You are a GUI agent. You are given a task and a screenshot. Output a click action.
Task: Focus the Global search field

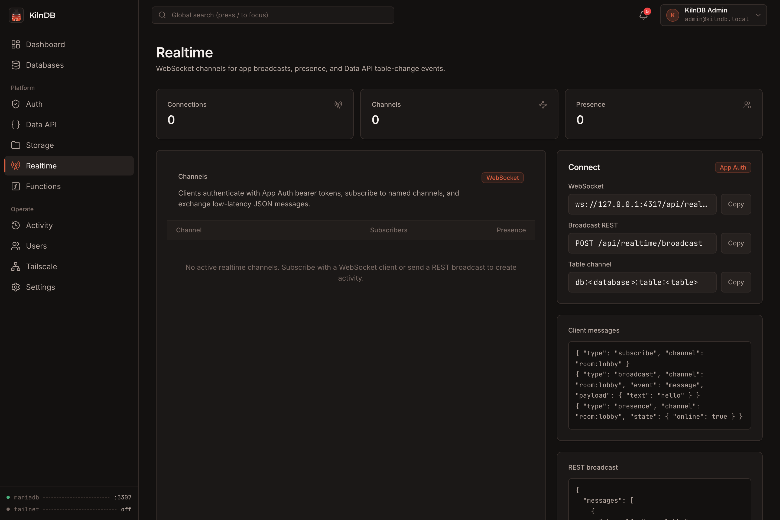[x=273, y=15]
